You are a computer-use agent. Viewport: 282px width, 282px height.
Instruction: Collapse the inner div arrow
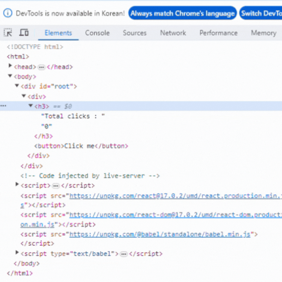pos(24,96)
